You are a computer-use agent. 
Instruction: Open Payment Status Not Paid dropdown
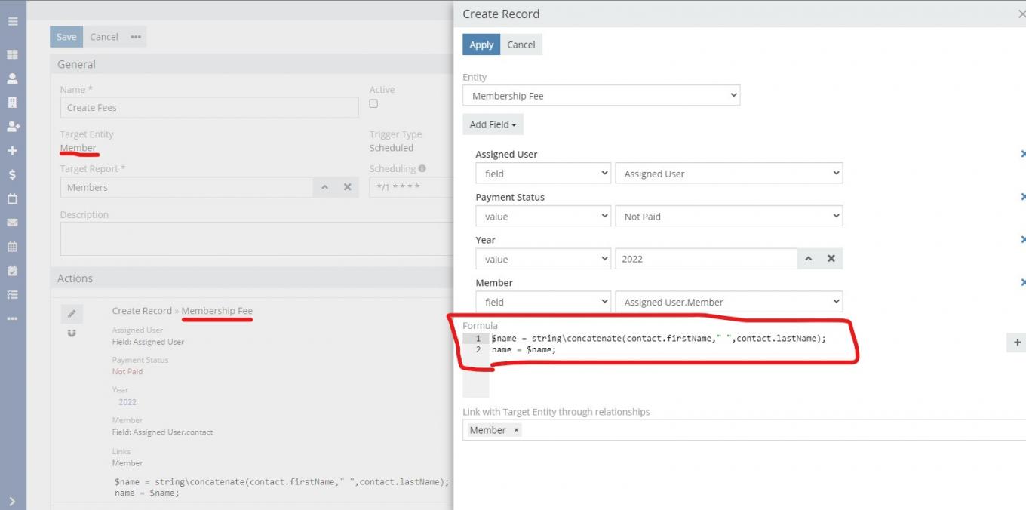pos(728,217)
